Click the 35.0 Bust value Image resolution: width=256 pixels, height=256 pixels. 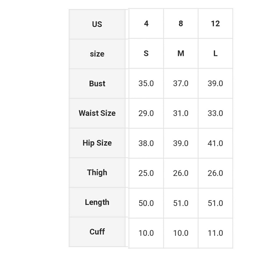click(146, 84)
